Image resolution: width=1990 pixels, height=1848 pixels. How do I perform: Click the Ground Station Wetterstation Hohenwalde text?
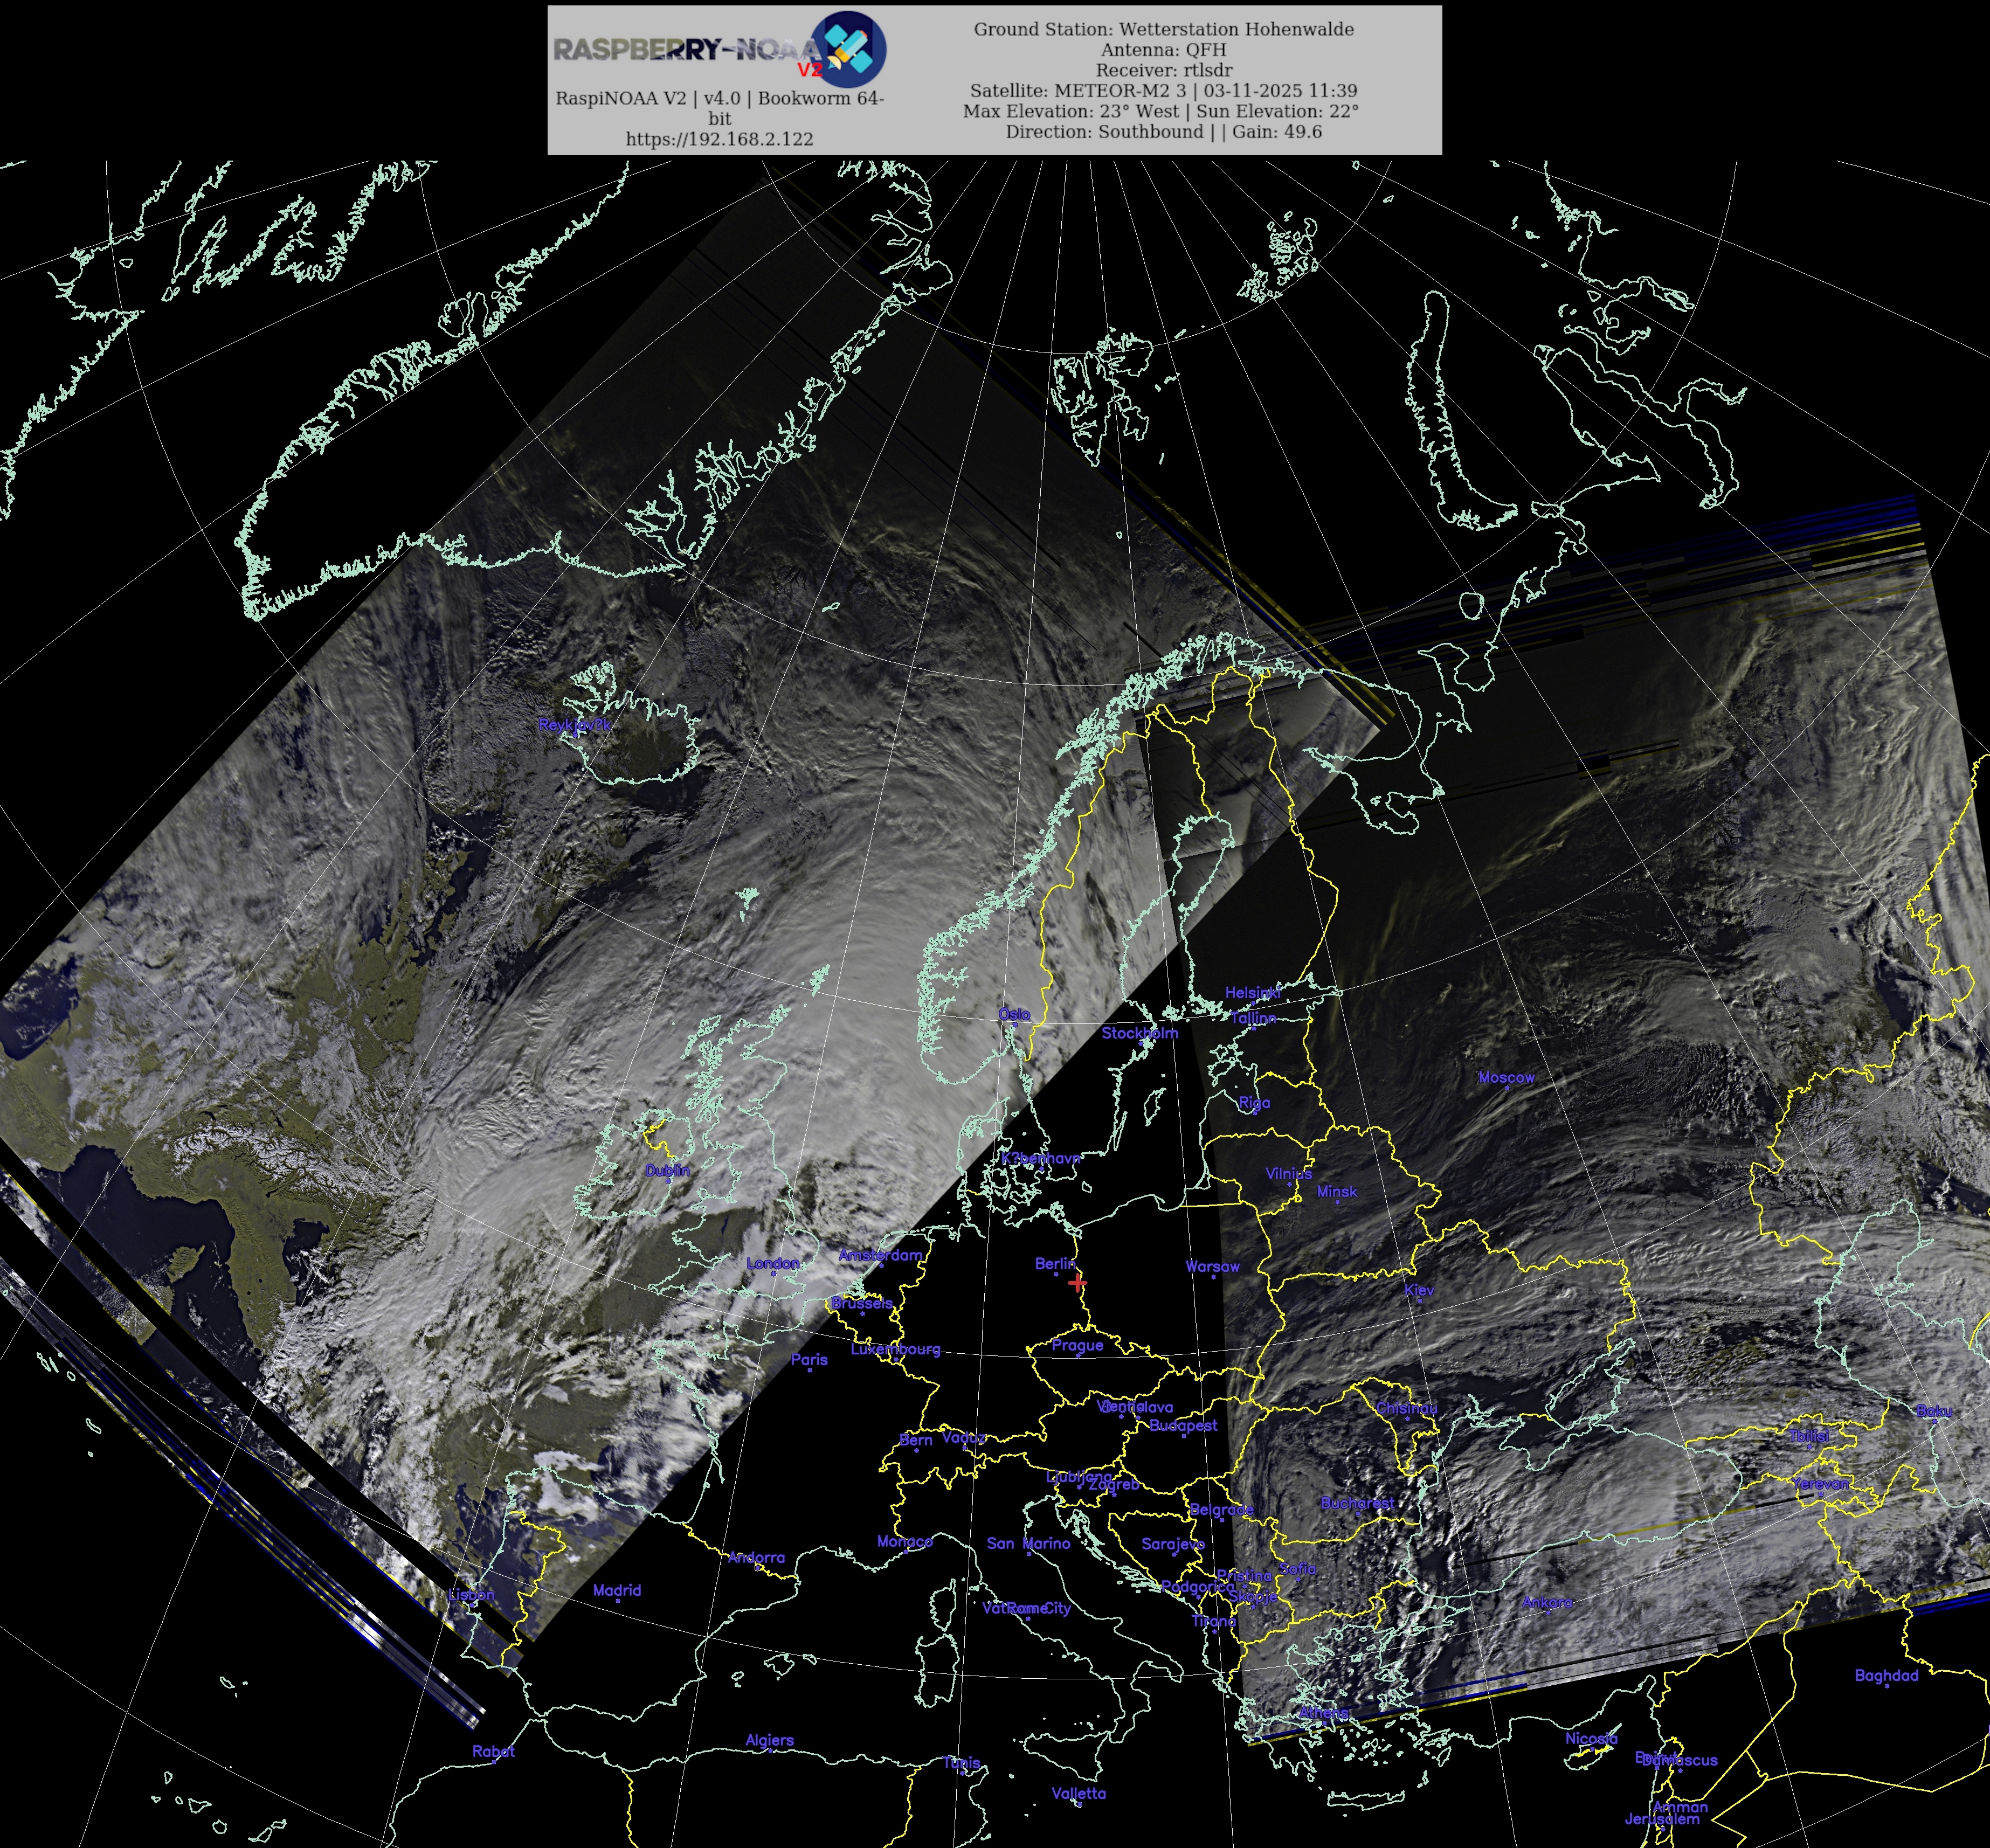coord(1163,29)
